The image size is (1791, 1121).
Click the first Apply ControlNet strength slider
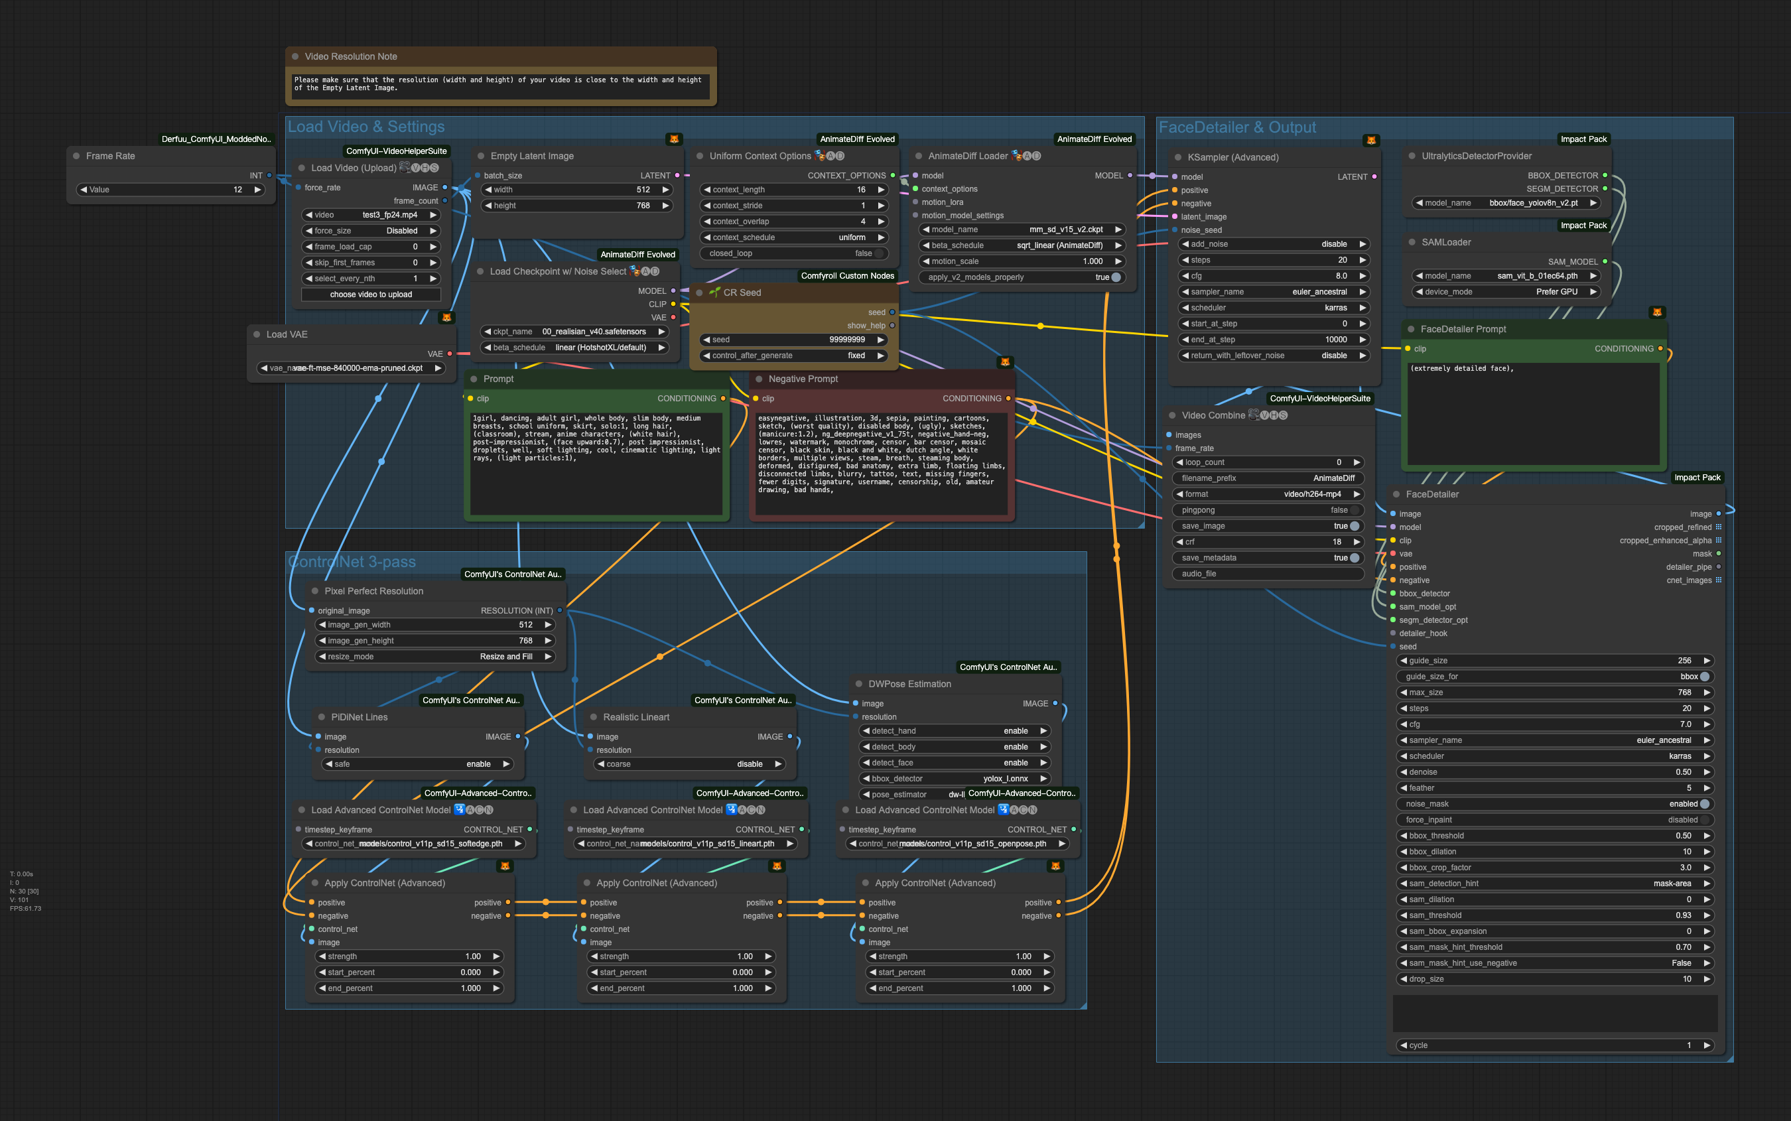point(409,956)
